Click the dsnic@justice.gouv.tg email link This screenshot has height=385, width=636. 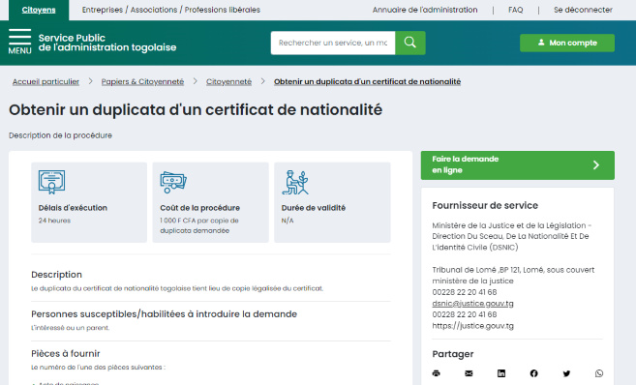(x=472, y=303)
